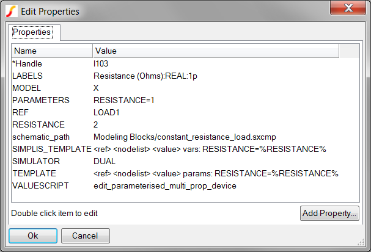Select the RESISTANCE property row

[x=185, y=124]
